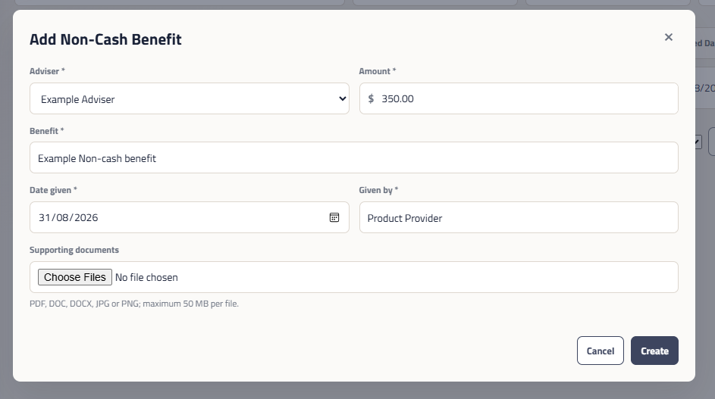Click the Supporting documents label
Image resolution: width=715 pixels, height=399 pixels.
tap(74, 250)
